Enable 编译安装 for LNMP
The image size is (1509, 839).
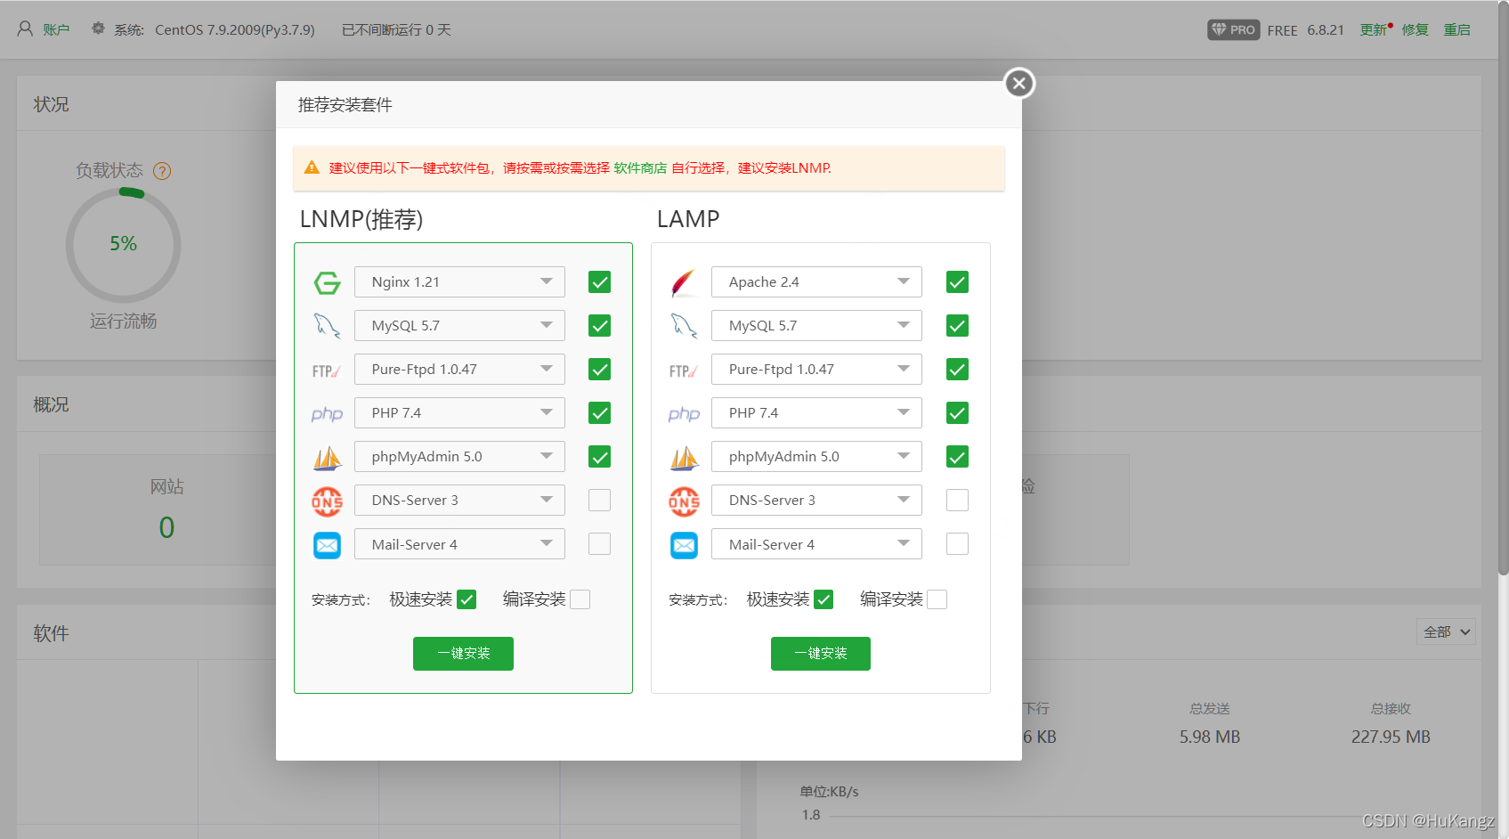pyautogui.click(x=580, y=599)
